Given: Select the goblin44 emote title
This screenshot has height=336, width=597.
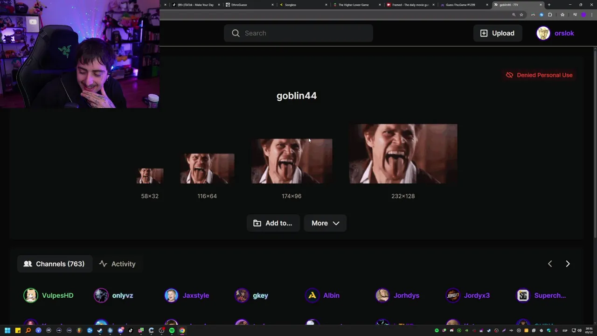Looking at the screenshot, I should tap(297, 96).
